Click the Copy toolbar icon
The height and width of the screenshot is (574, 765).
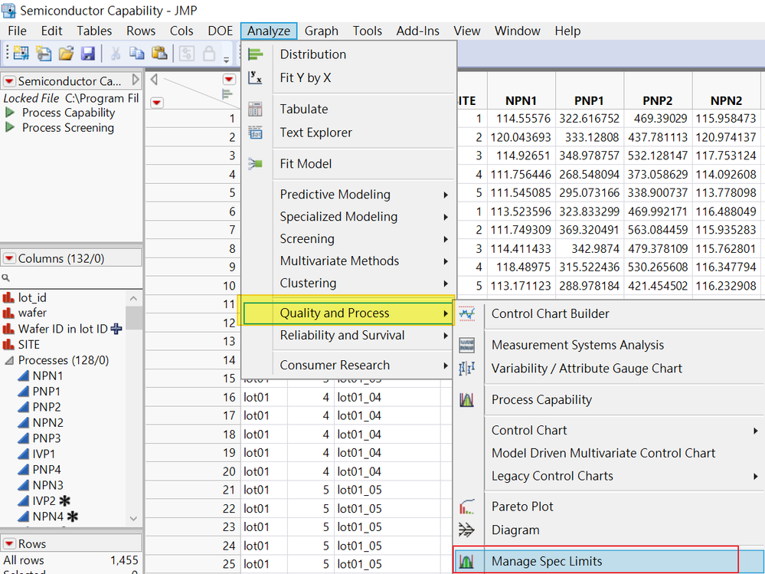(x=137, y=54)
